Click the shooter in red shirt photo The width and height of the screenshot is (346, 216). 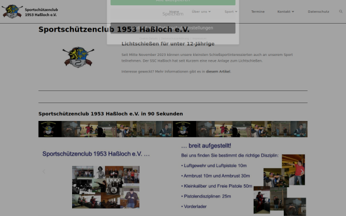tap(294, 169)
